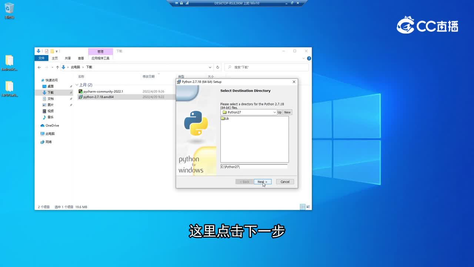Viewport: 474px width, 267px height.
Task: Sort by the 类型 column header
Action: coord(181,76)
